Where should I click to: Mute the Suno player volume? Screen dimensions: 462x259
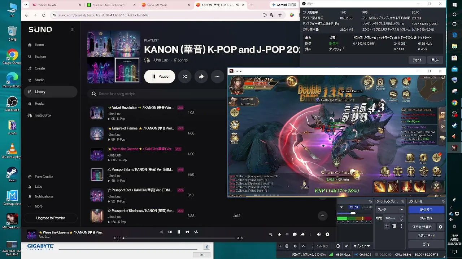coord(319,234)
